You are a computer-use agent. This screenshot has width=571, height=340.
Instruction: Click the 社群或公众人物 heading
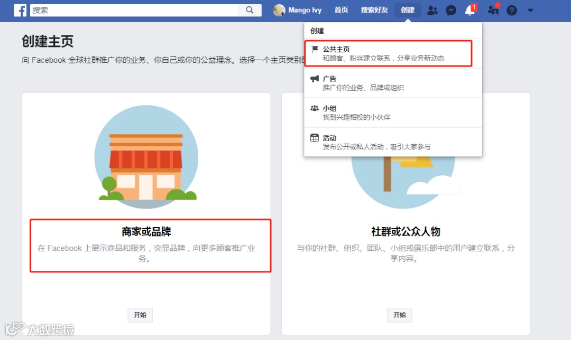[406, 232]
